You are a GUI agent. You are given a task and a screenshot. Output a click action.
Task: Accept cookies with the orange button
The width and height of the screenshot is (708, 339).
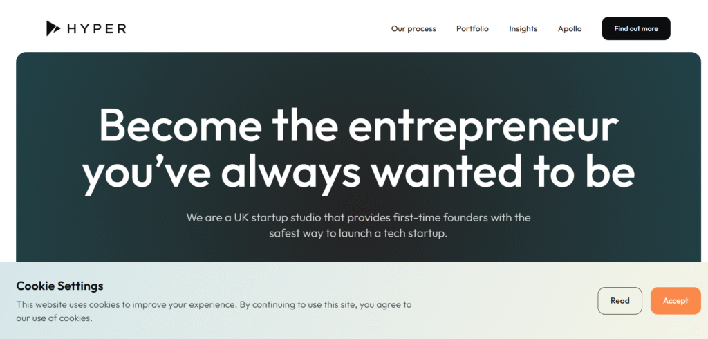[x=676, y=301]
